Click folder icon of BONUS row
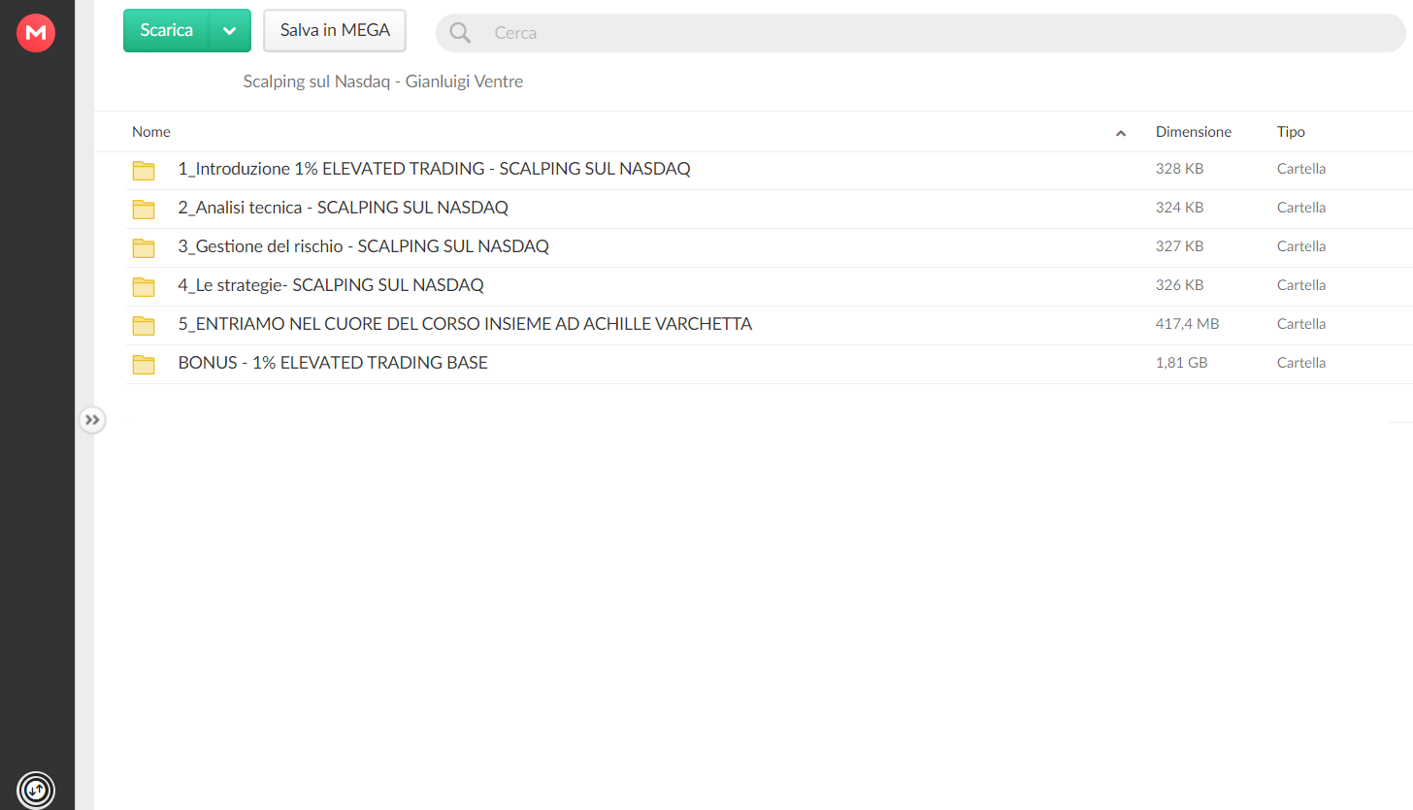 [144, 364]
